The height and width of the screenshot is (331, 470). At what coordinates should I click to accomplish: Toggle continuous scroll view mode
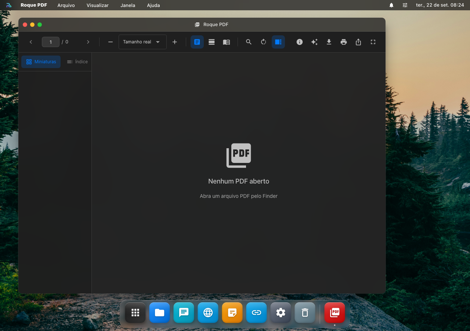coord(212,42)
